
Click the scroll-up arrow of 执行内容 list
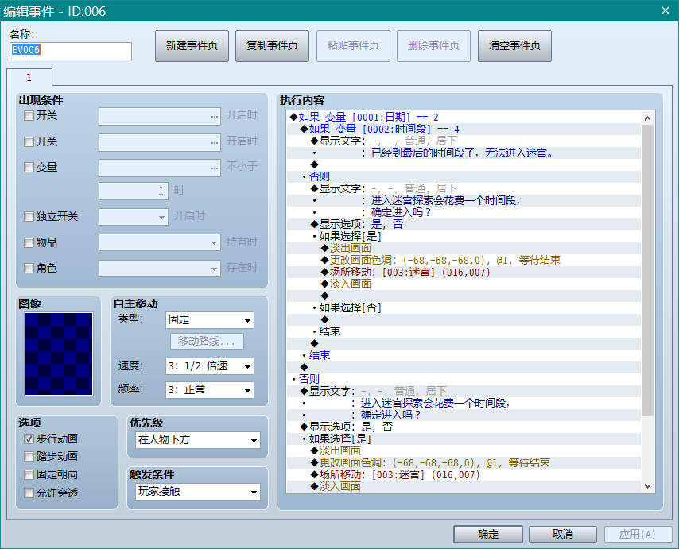click(648, 118)
